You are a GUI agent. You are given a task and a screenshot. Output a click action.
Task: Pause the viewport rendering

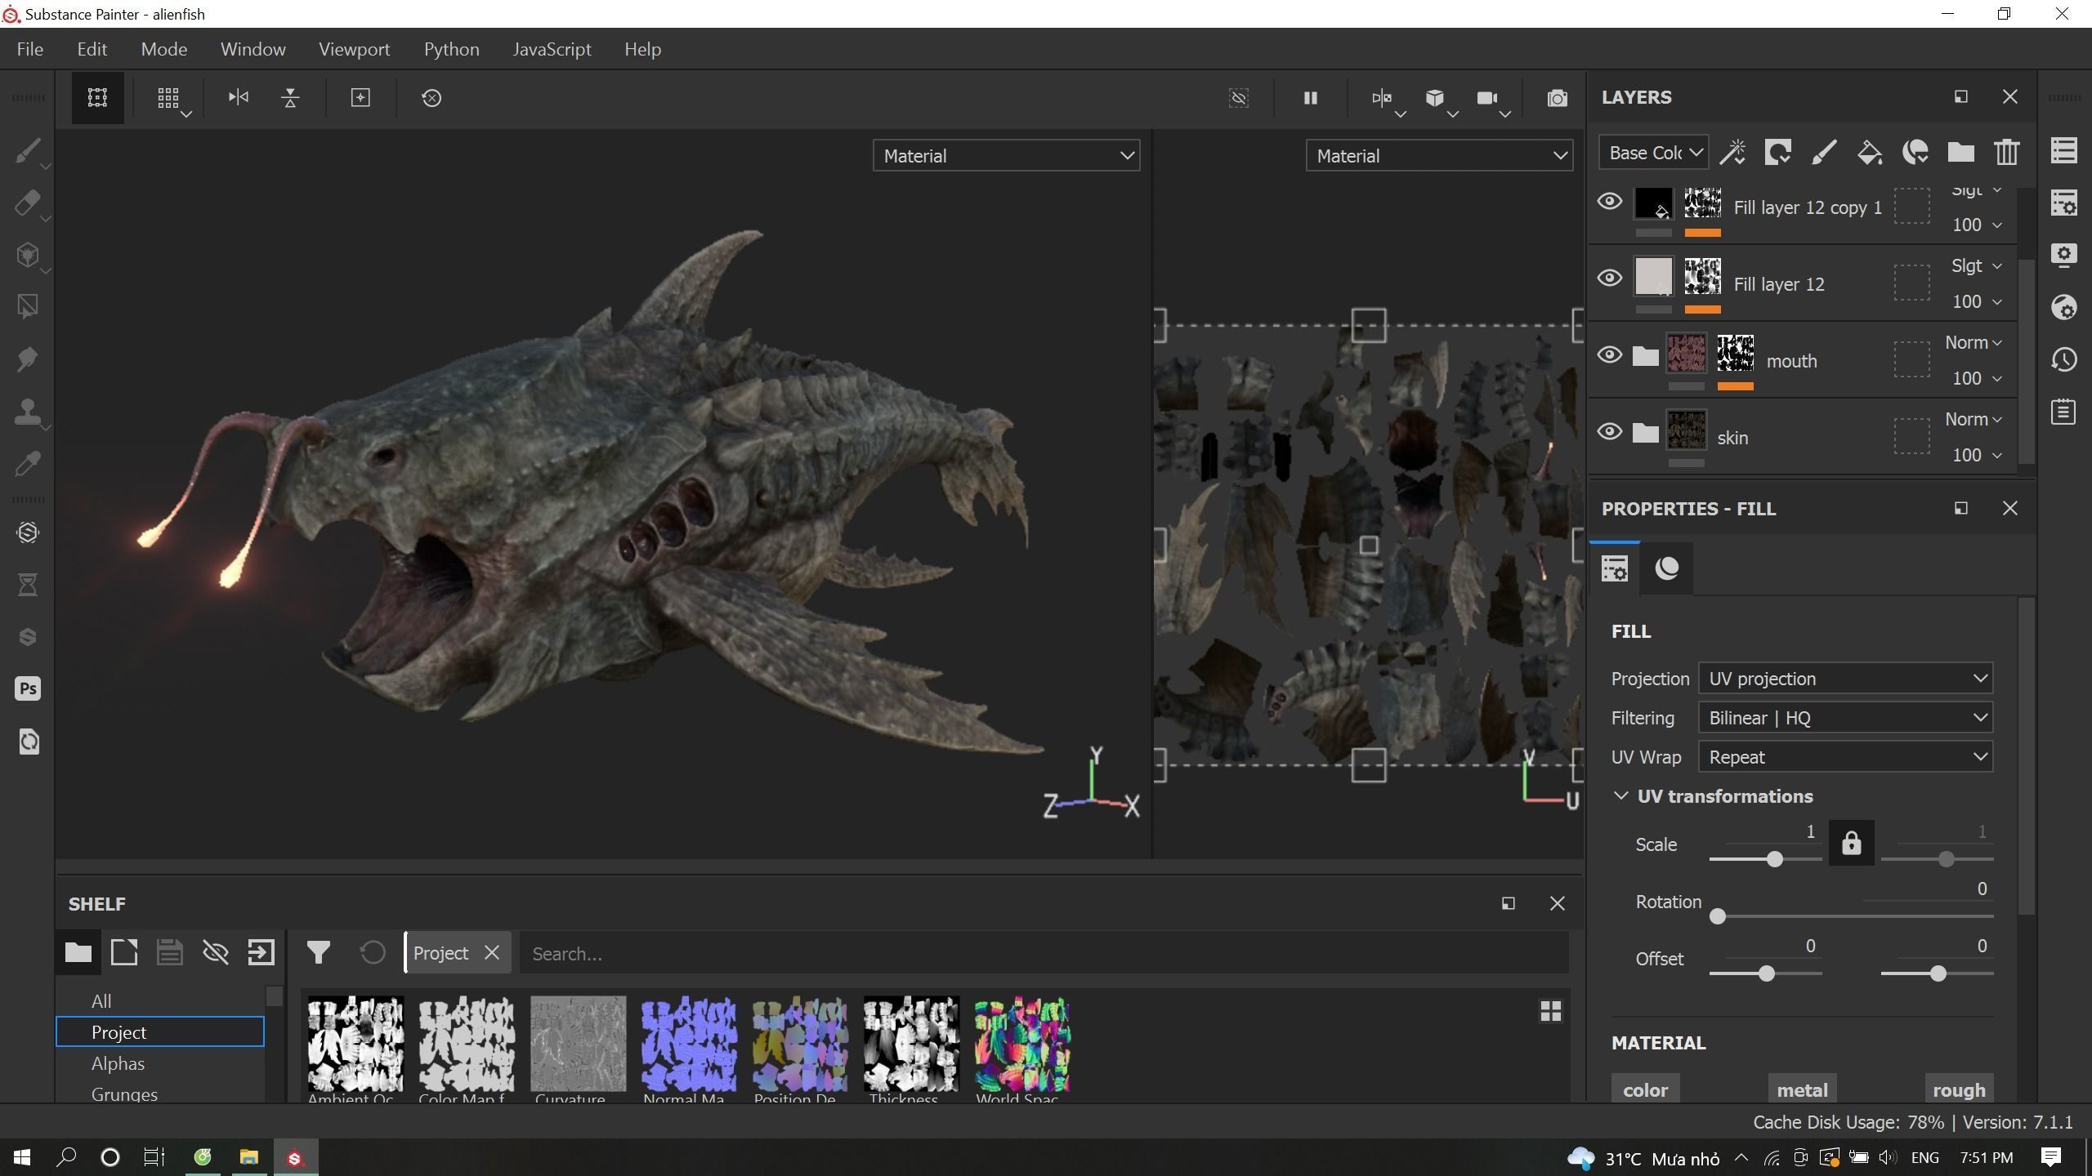coord(1310,98)
